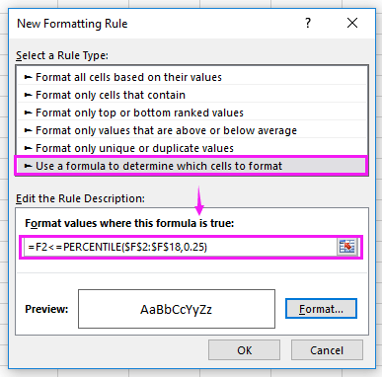Viewport: 382px width, 377px height.
Task: Click inside the PERCENTILE formula input field
Action: pos(180,247)
